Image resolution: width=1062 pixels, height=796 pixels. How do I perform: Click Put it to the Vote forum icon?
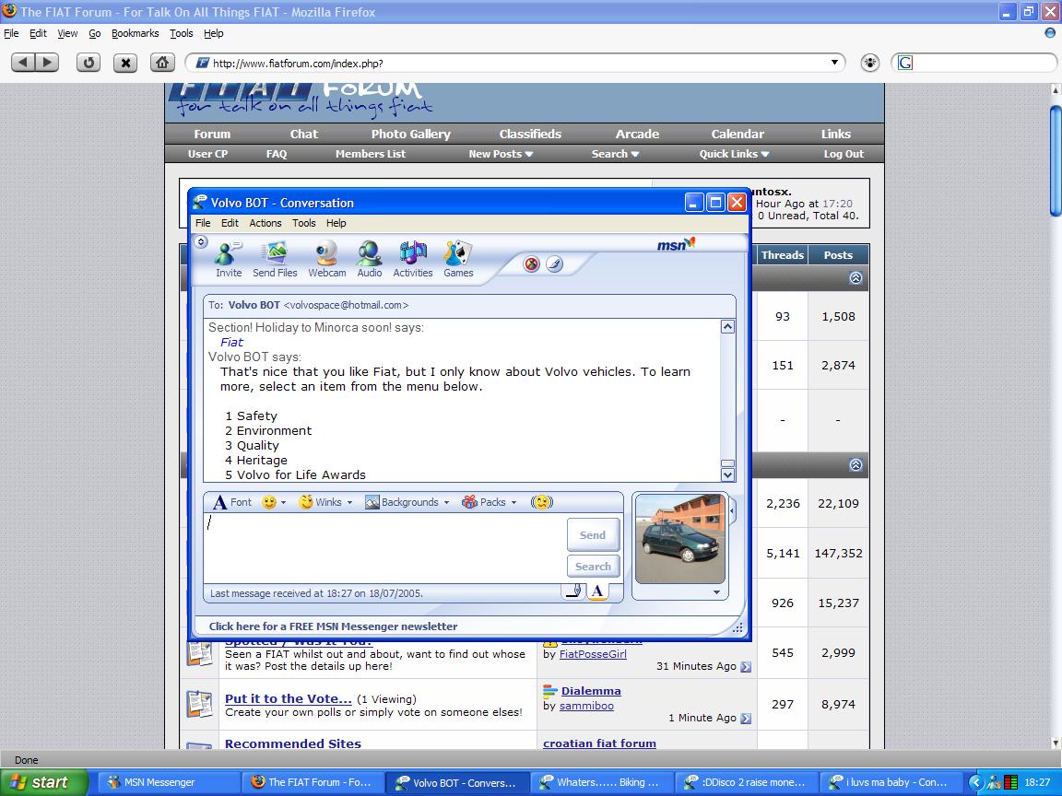click(x=200, y=704)
